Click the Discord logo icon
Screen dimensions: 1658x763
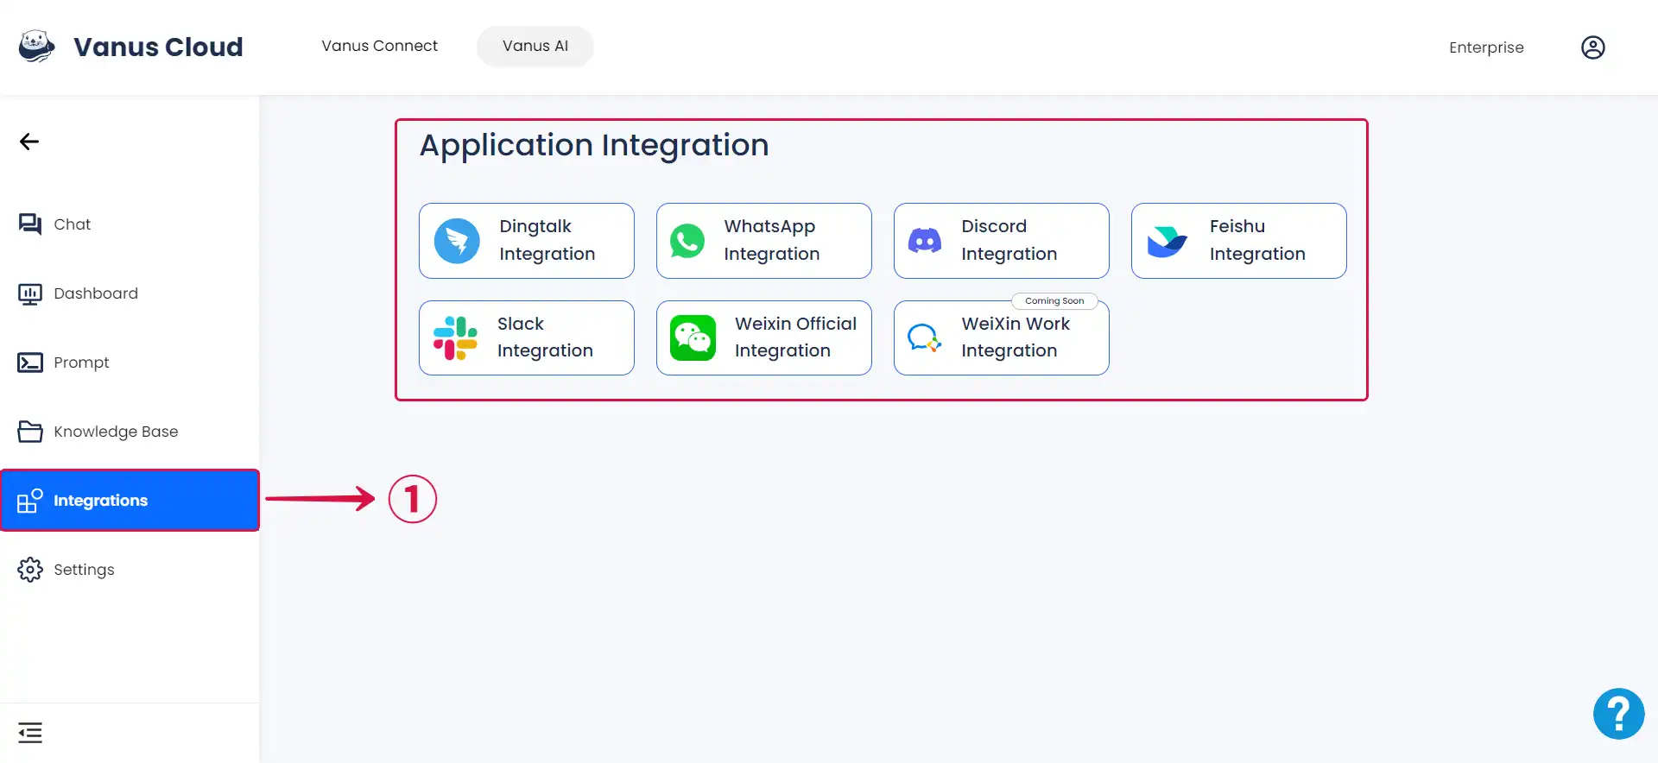point(925,241)
